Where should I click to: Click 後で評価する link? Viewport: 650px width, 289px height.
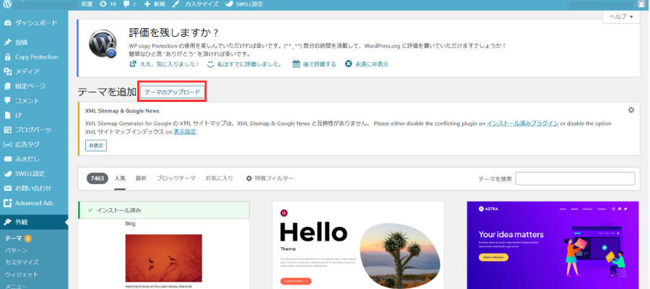[314, 64]
